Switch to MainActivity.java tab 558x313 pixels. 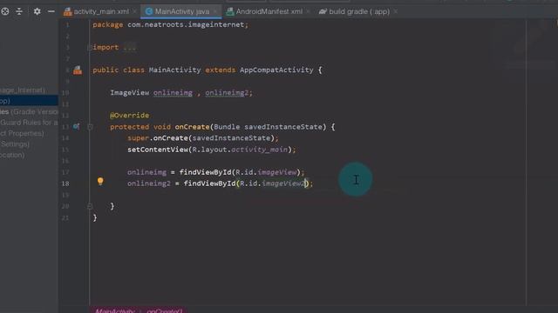coord(182,11)
